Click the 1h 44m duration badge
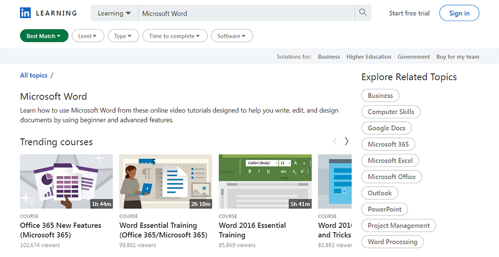 point(101,204)
